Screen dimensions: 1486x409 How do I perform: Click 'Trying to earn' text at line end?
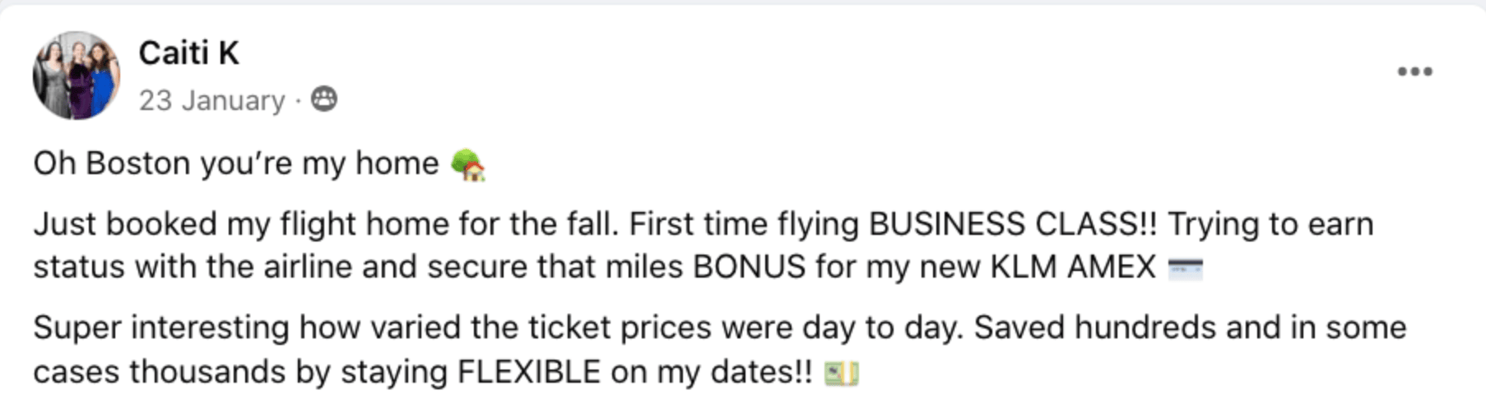coord(1270,223)
